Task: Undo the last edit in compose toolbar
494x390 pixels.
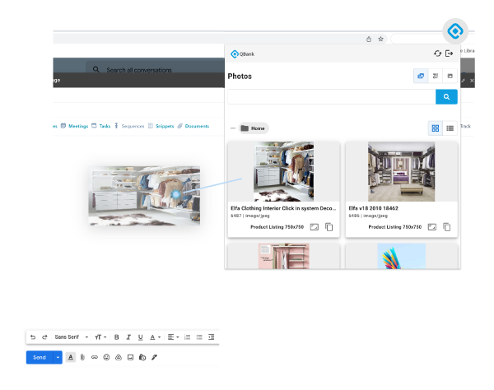Action: [x=33, y=337]
